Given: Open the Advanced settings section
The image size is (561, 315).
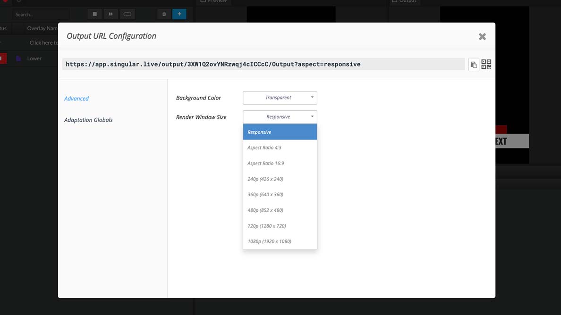Looking at the screenshot, I should (x=76, y=99).
